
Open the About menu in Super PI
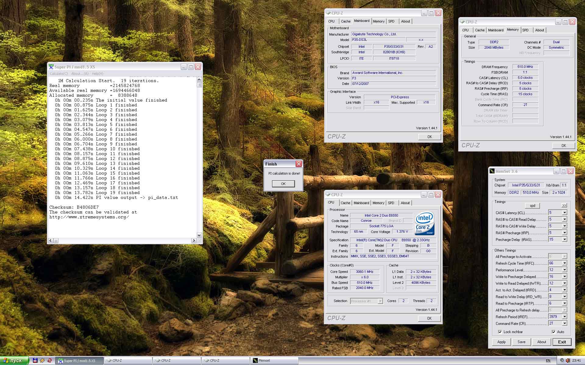[x=80, y=74]
